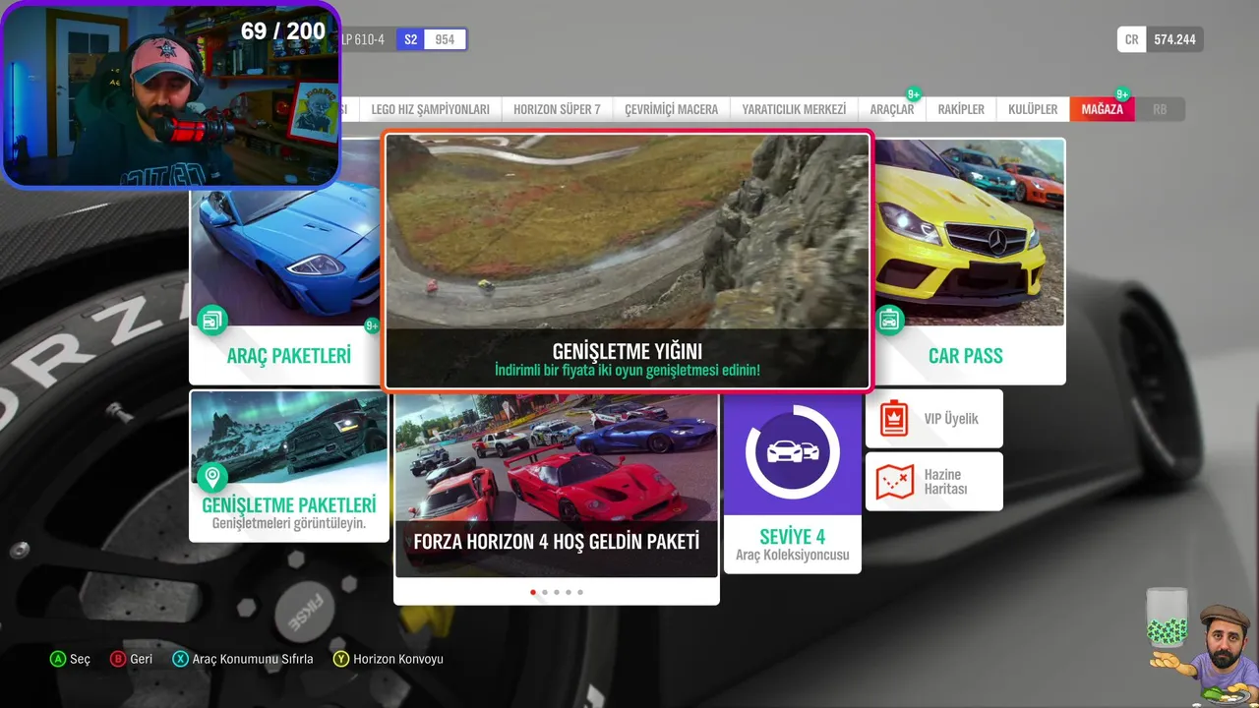Viewport: 1259px width, 708px height.
Task: Click the streamer webcam overlay
Action: click(x=171, y=94)
